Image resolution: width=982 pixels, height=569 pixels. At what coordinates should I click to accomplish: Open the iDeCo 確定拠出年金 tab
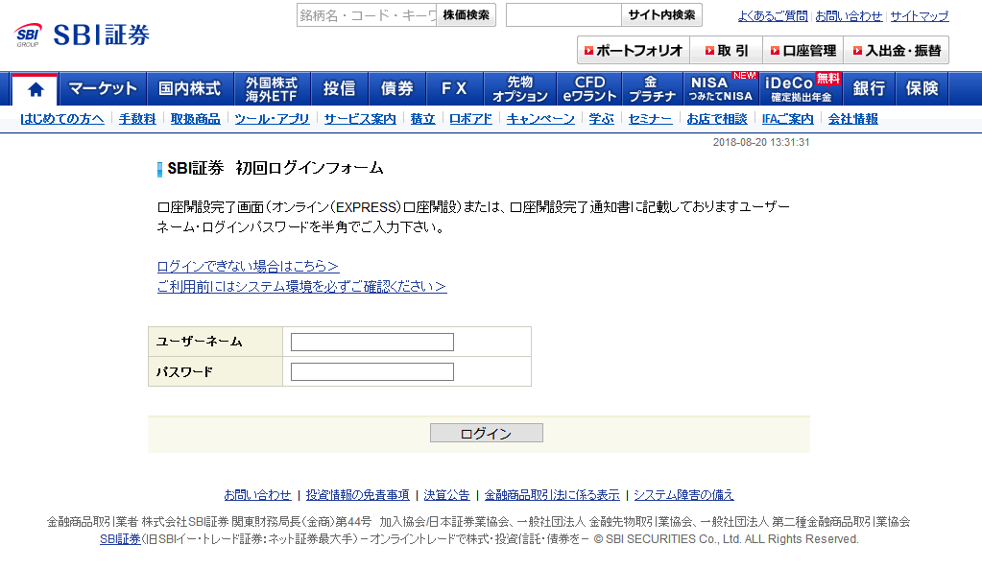click(801, 89)
